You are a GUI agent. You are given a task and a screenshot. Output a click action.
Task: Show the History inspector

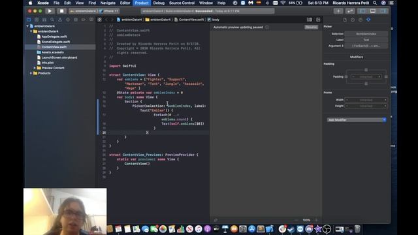tap(353, 20)
